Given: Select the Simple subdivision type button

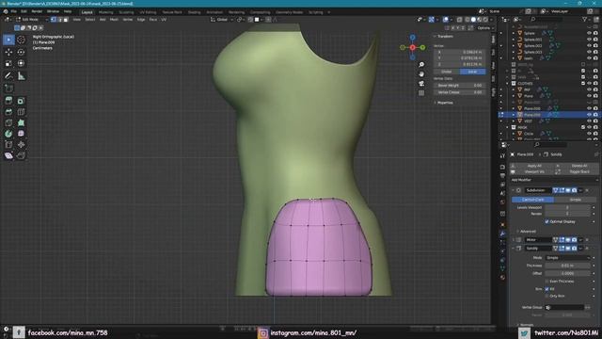Looking at the screenshot, I should [575, 200].
